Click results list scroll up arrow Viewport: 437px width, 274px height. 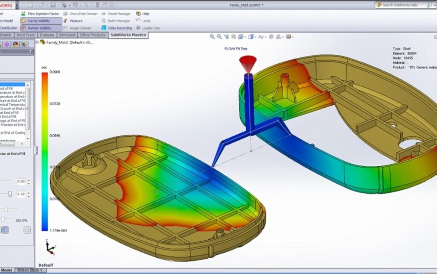point(28,84)
